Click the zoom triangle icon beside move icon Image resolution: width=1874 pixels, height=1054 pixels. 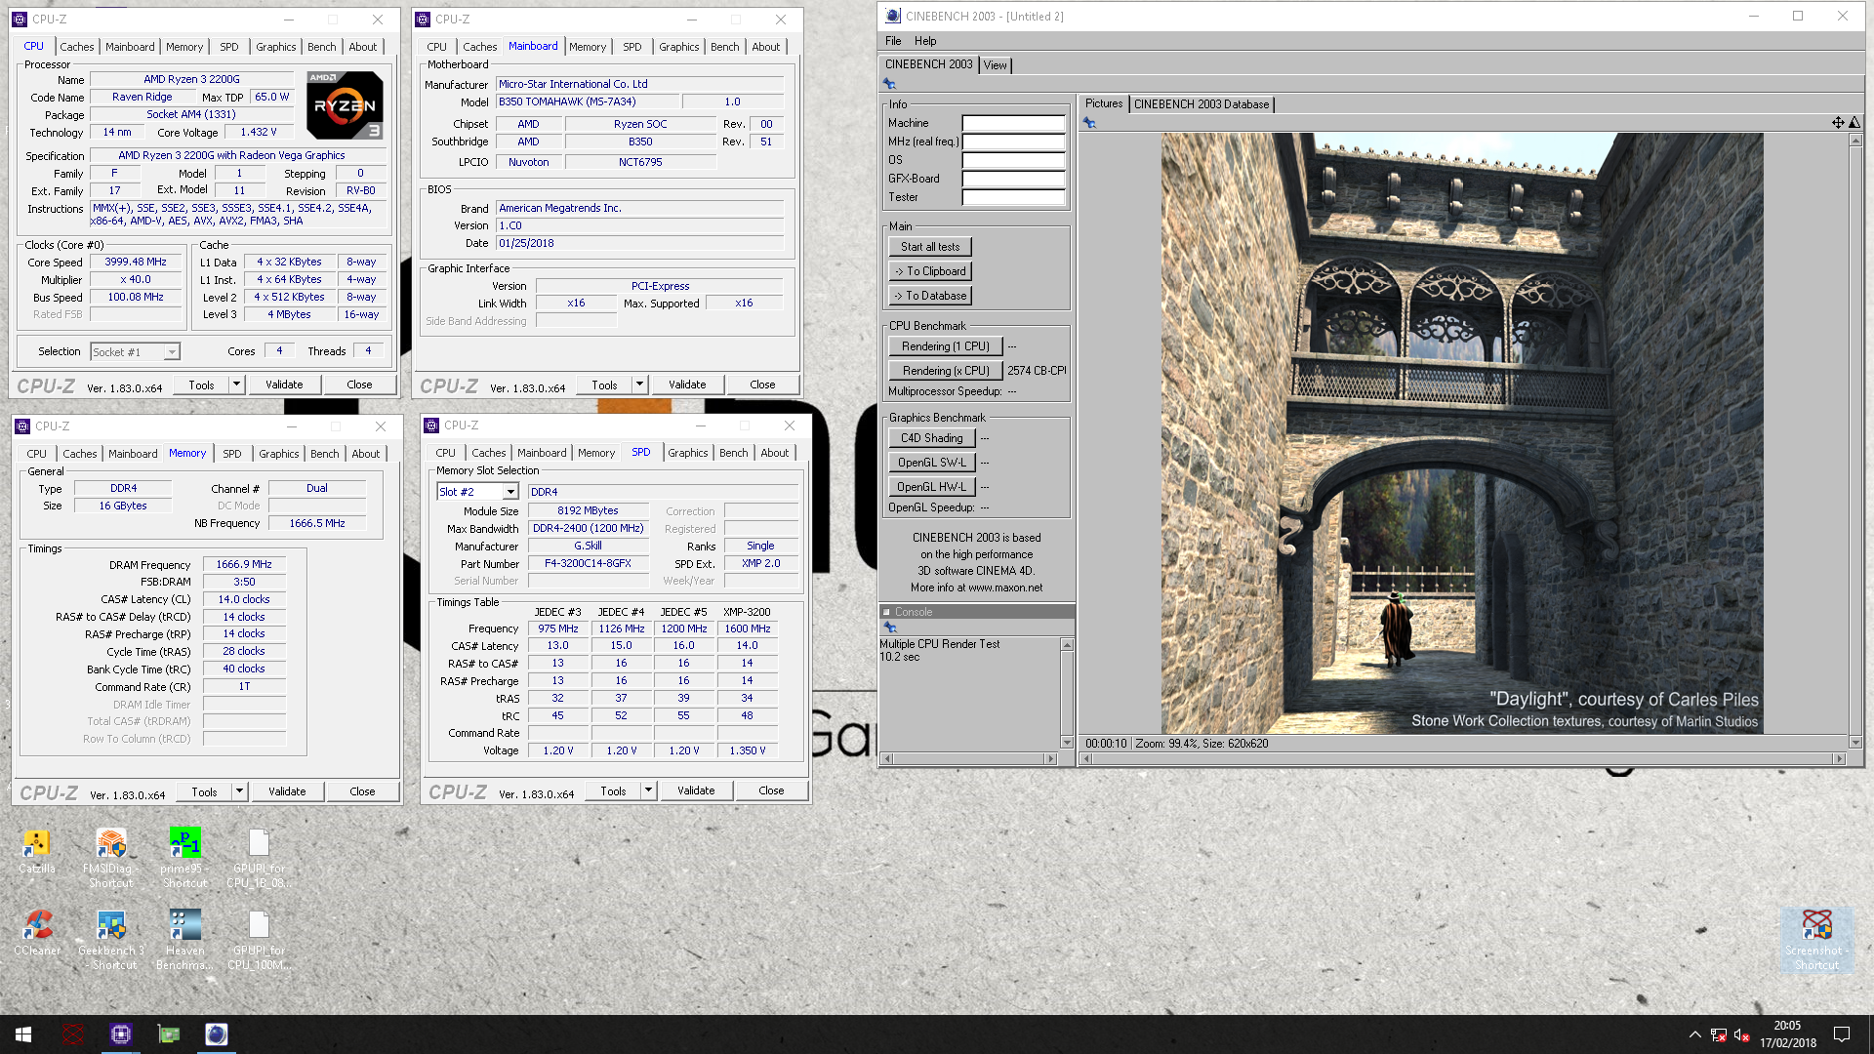click(x=1854, y=123)
